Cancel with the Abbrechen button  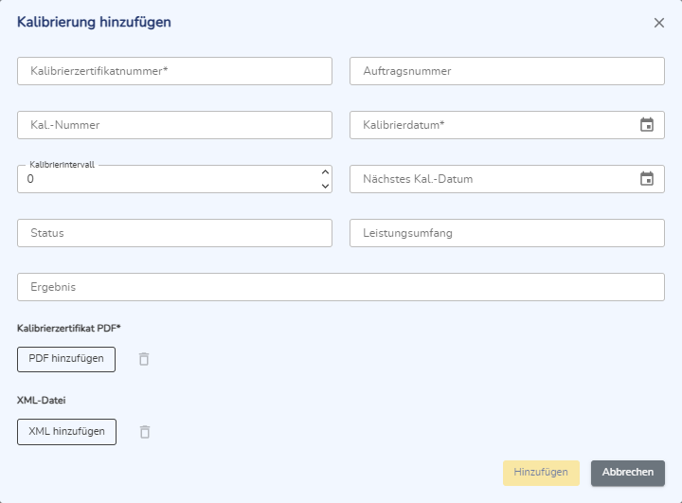628,473
